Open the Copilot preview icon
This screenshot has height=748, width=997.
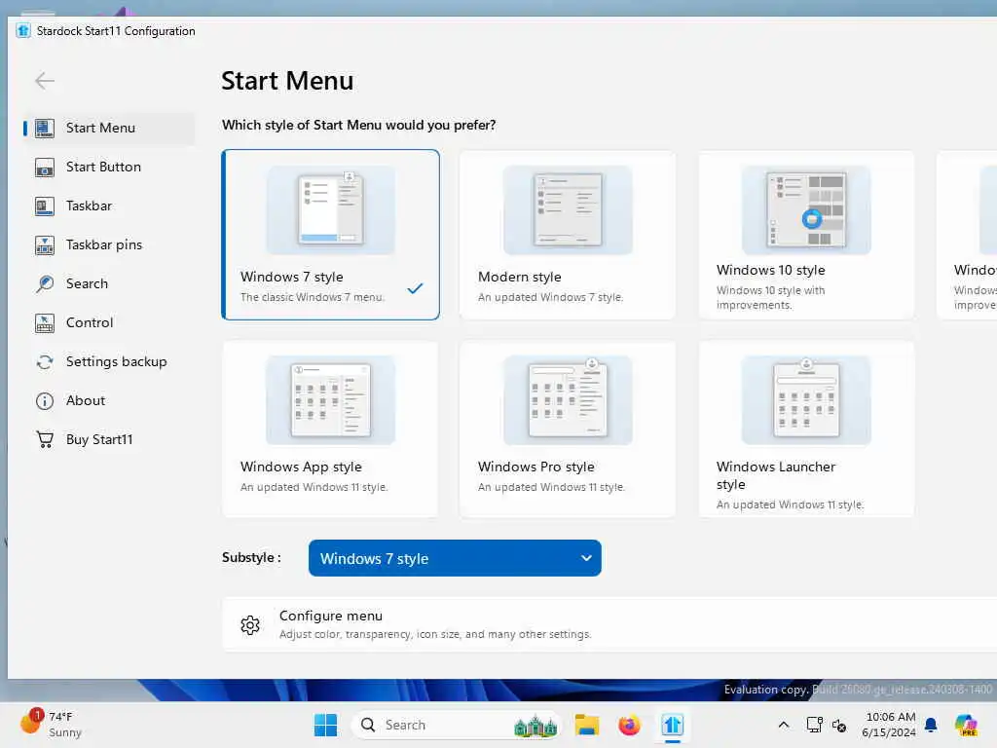966,725
